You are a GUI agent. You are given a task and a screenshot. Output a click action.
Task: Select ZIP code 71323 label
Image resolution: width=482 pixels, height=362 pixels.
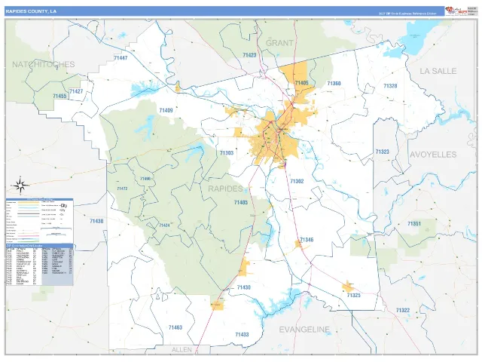pyautogui.click(x=383, y=152)
